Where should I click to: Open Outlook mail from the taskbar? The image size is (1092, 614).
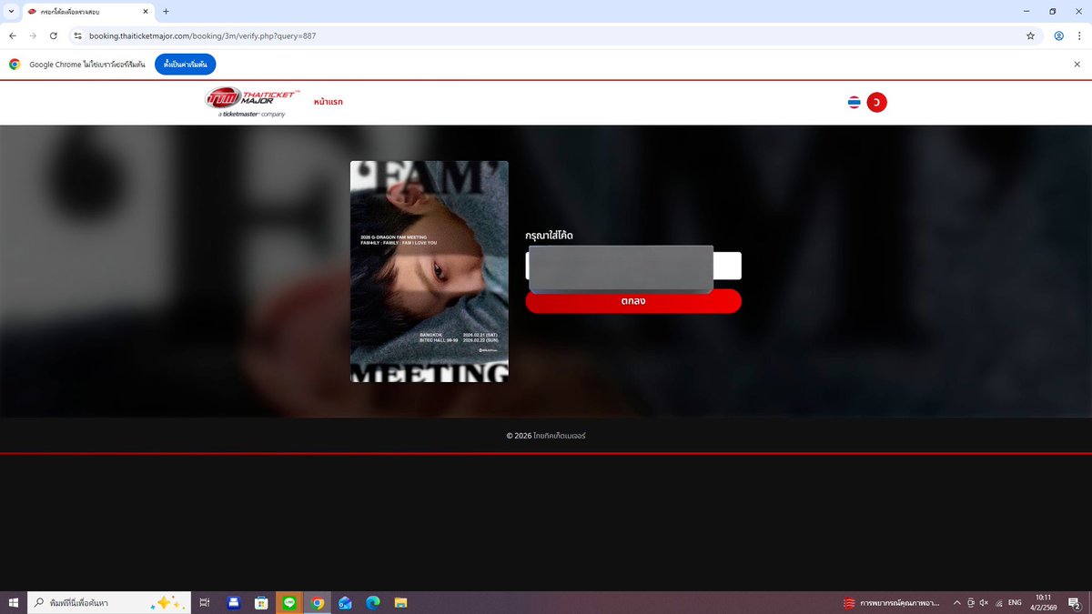345,602
